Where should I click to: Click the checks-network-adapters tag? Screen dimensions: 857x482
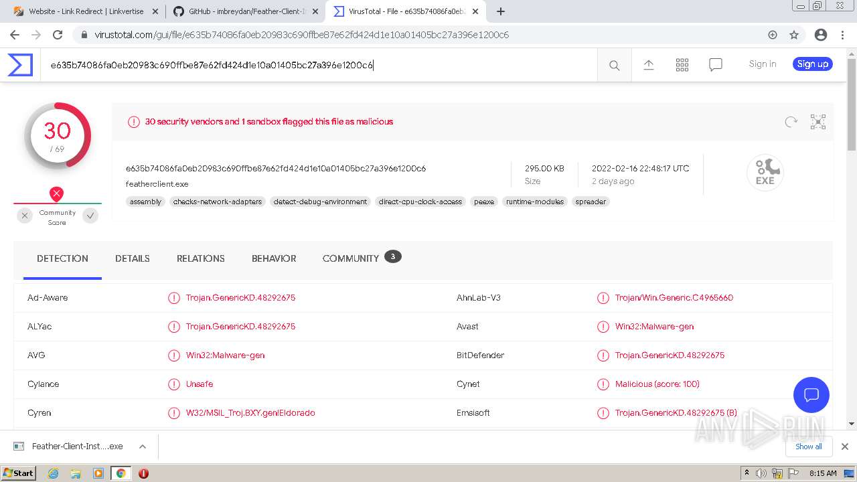click(218, 202)
